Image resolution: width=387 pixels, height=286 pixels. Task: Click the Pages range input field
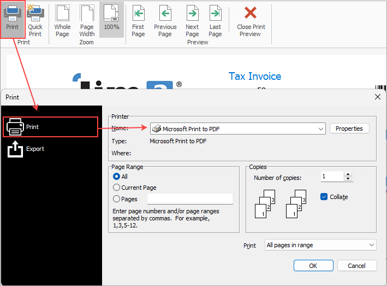click(190, 199)
